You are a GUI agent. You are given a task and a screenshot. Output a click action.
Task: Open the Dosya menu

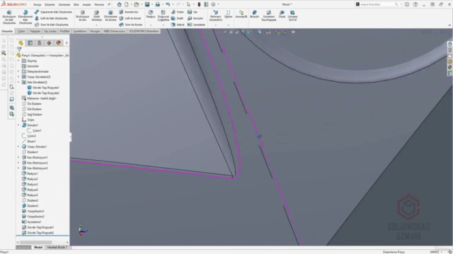pos(38,5)
